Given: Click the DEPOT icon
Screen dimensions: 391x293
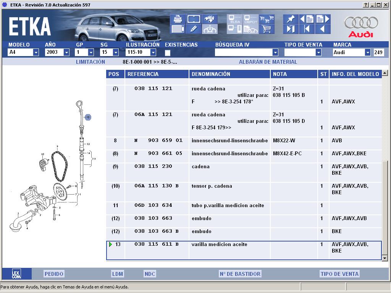Looking at the screenshot, I should [x=250, y=19].
